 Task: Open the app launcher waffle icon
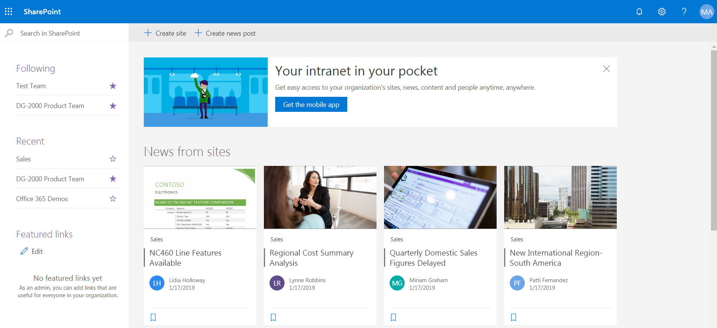point(9,12)
